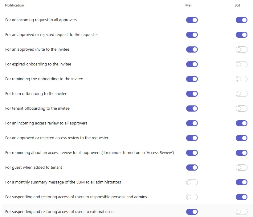
Task: Enable Bot for suspending access to external users
Action: click(x=241, y=212)
